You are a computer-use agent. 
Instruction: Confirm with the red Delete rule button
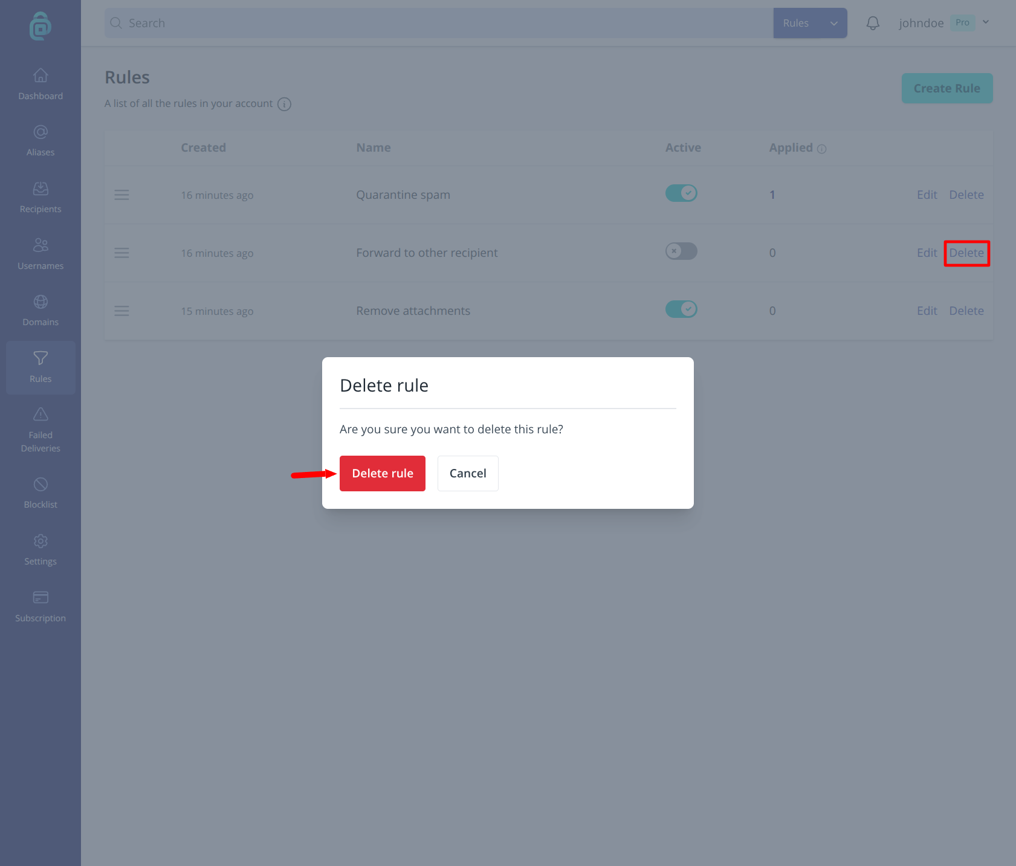pos(383,473)
